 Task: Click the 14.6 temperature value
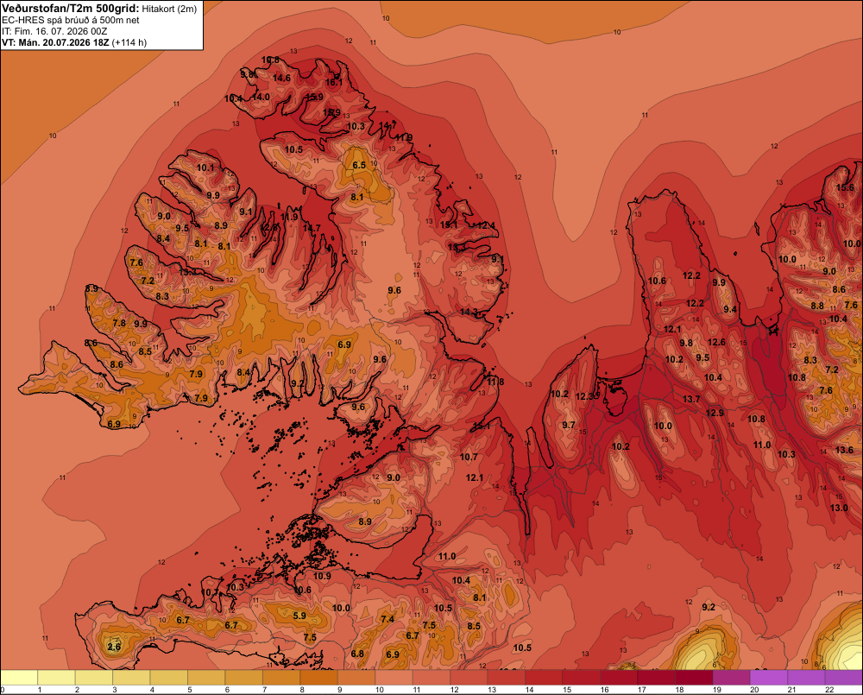coord(281,79)
